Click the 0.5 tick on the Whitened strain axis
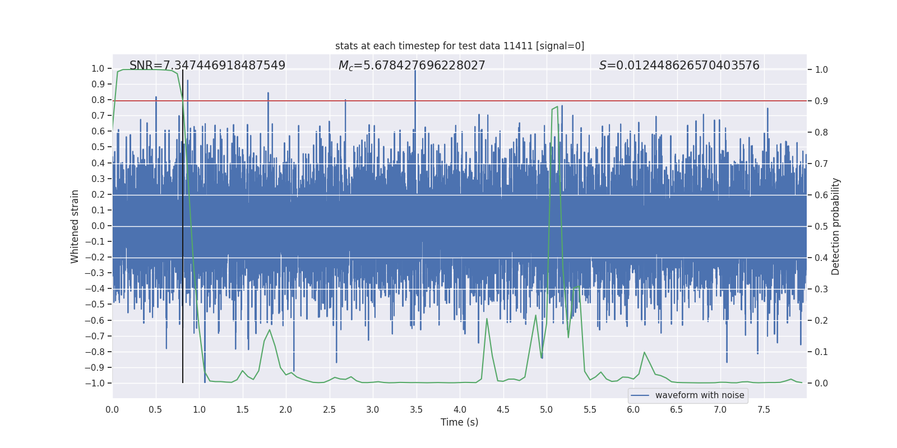This screenshot has width=897, height=448. click(x=98, y=147)
